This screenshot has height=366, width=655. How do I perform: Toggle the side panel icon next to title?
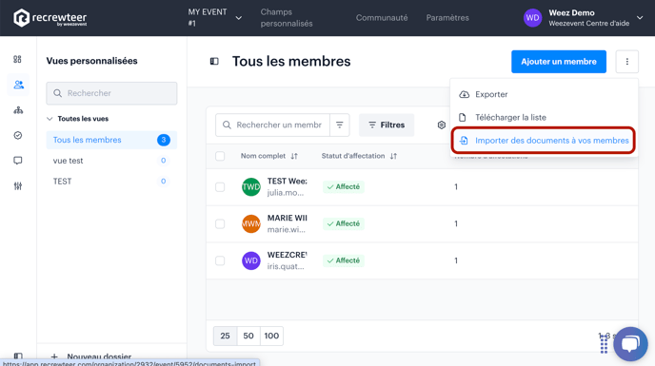point(214,62)
